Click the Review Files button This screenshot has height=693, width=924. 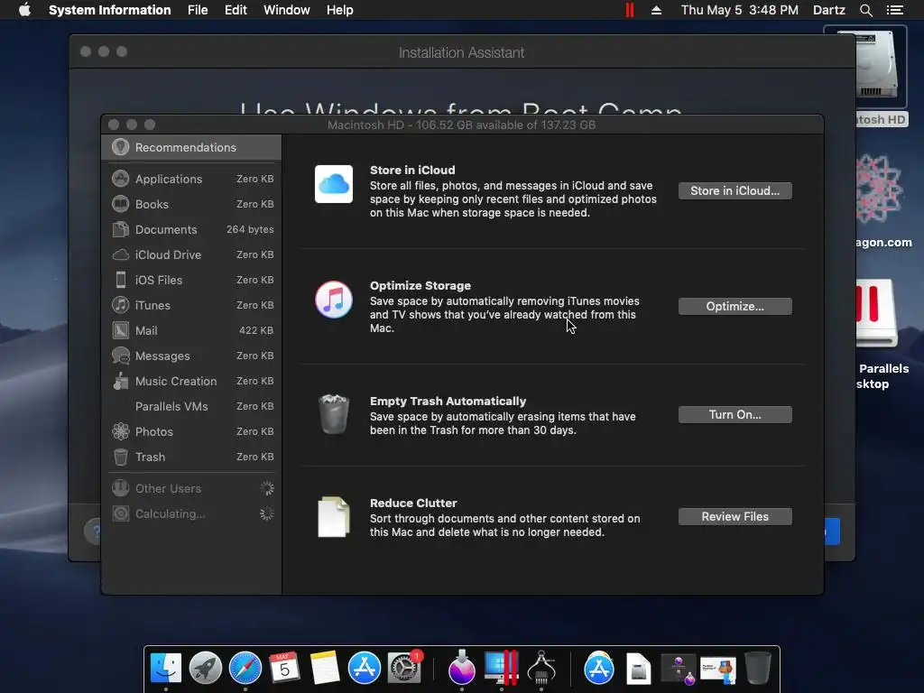[x=735, y=517]
